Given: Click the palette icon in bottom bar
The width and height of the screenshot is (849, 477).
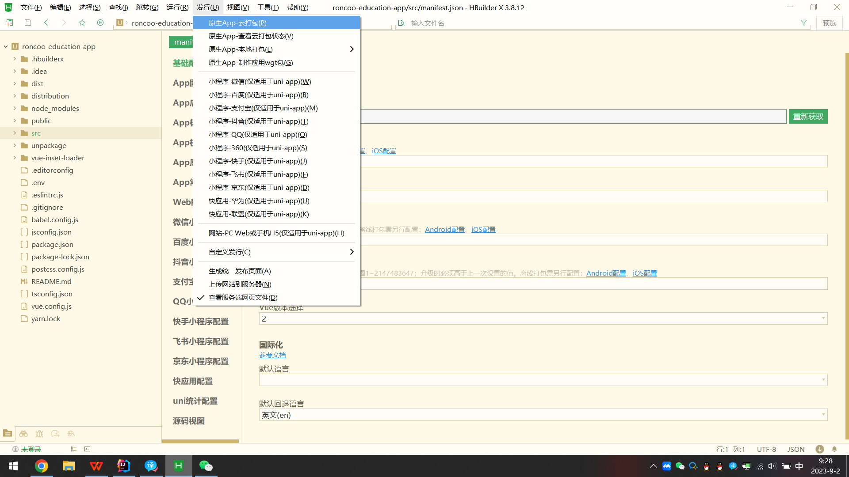Looking at the screenshot, I should click(x=71, y=434).
